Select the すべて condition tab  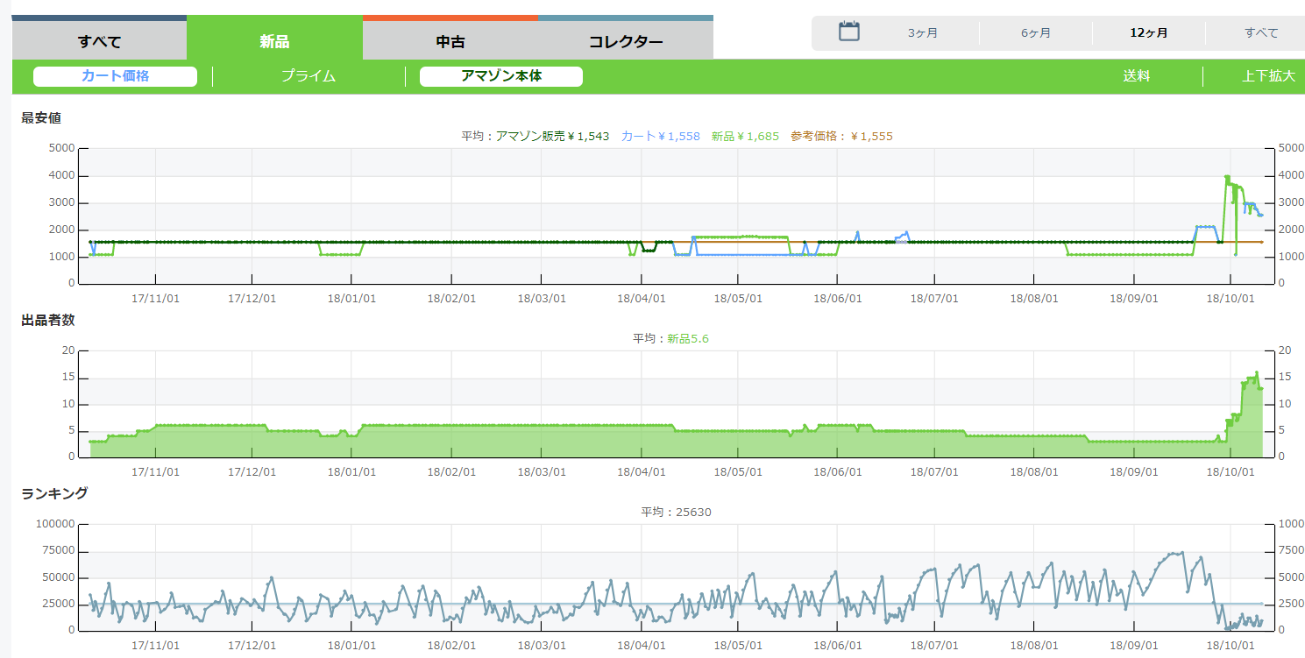point(99,40)
